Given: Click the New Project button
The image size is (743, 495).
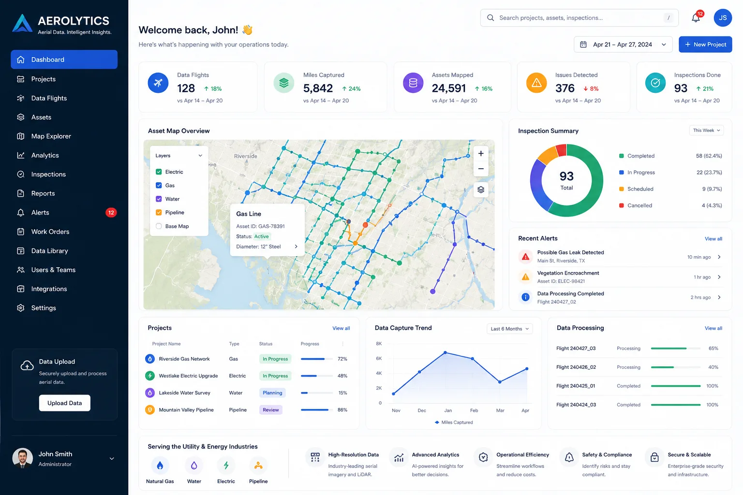Looking at the screenshot, I should tap(705, 44).
